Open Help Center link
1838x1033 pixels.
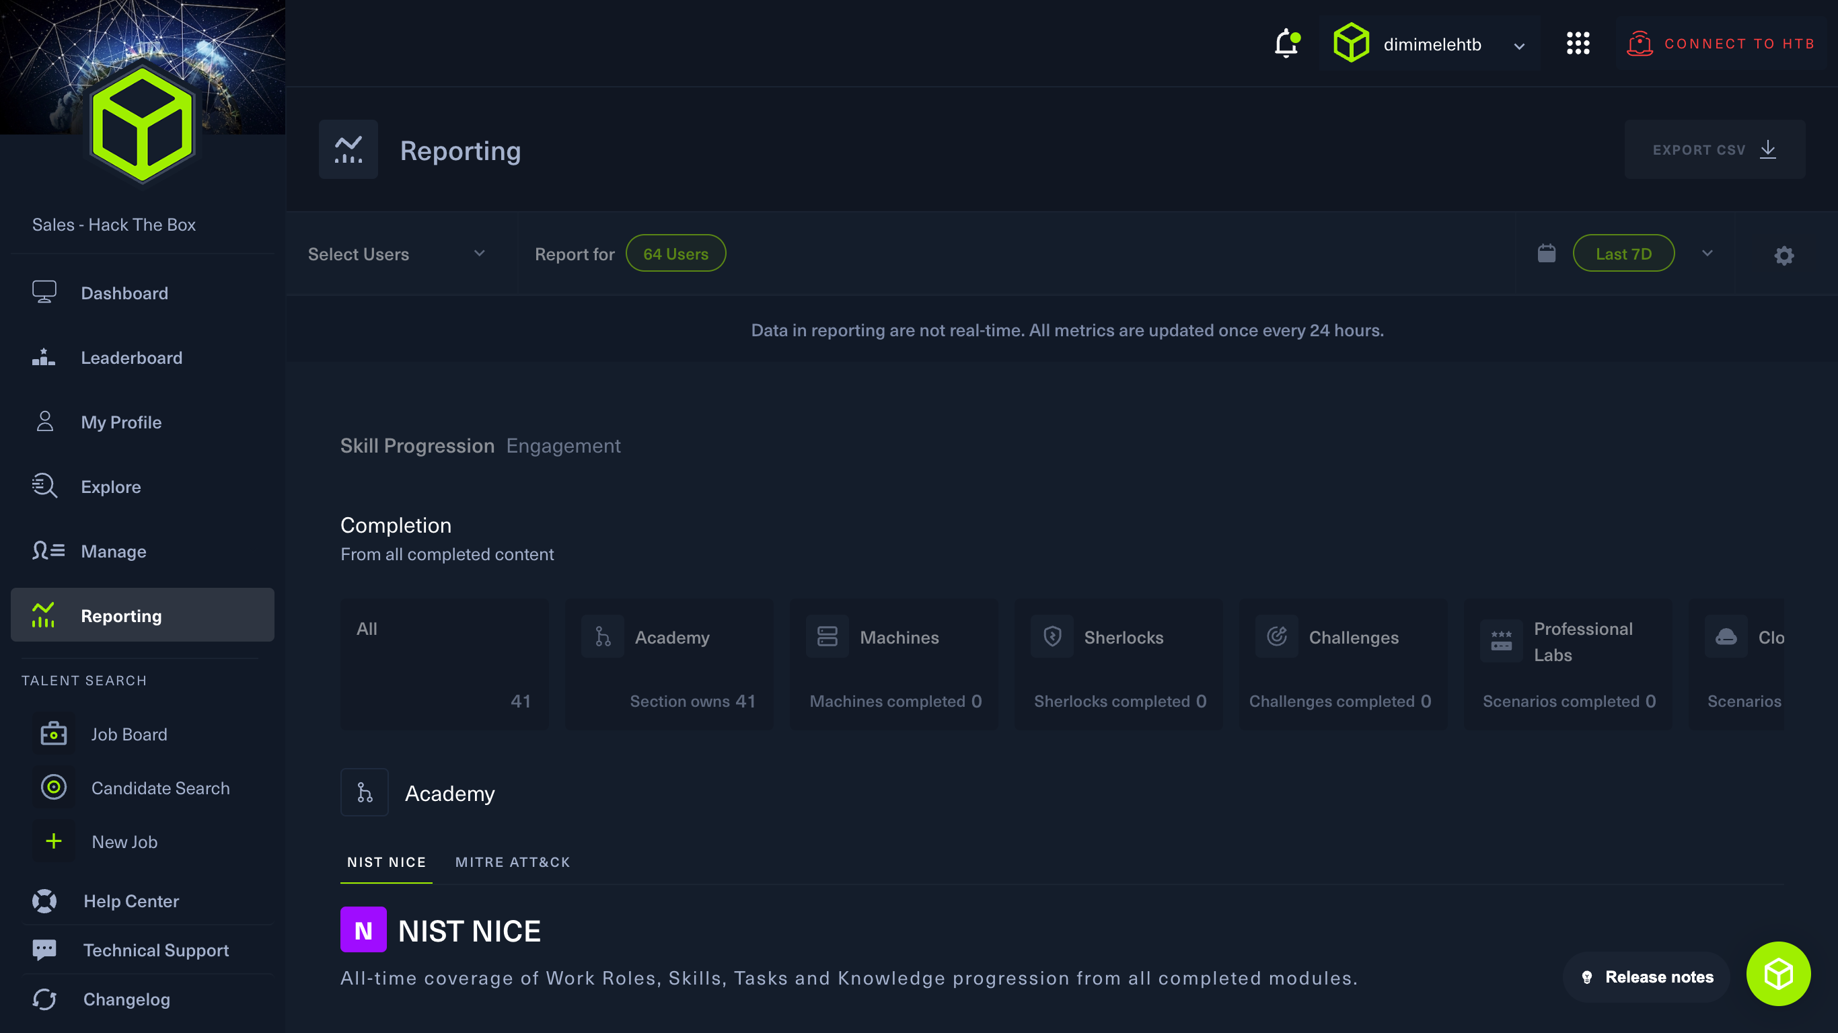point(131,901)
